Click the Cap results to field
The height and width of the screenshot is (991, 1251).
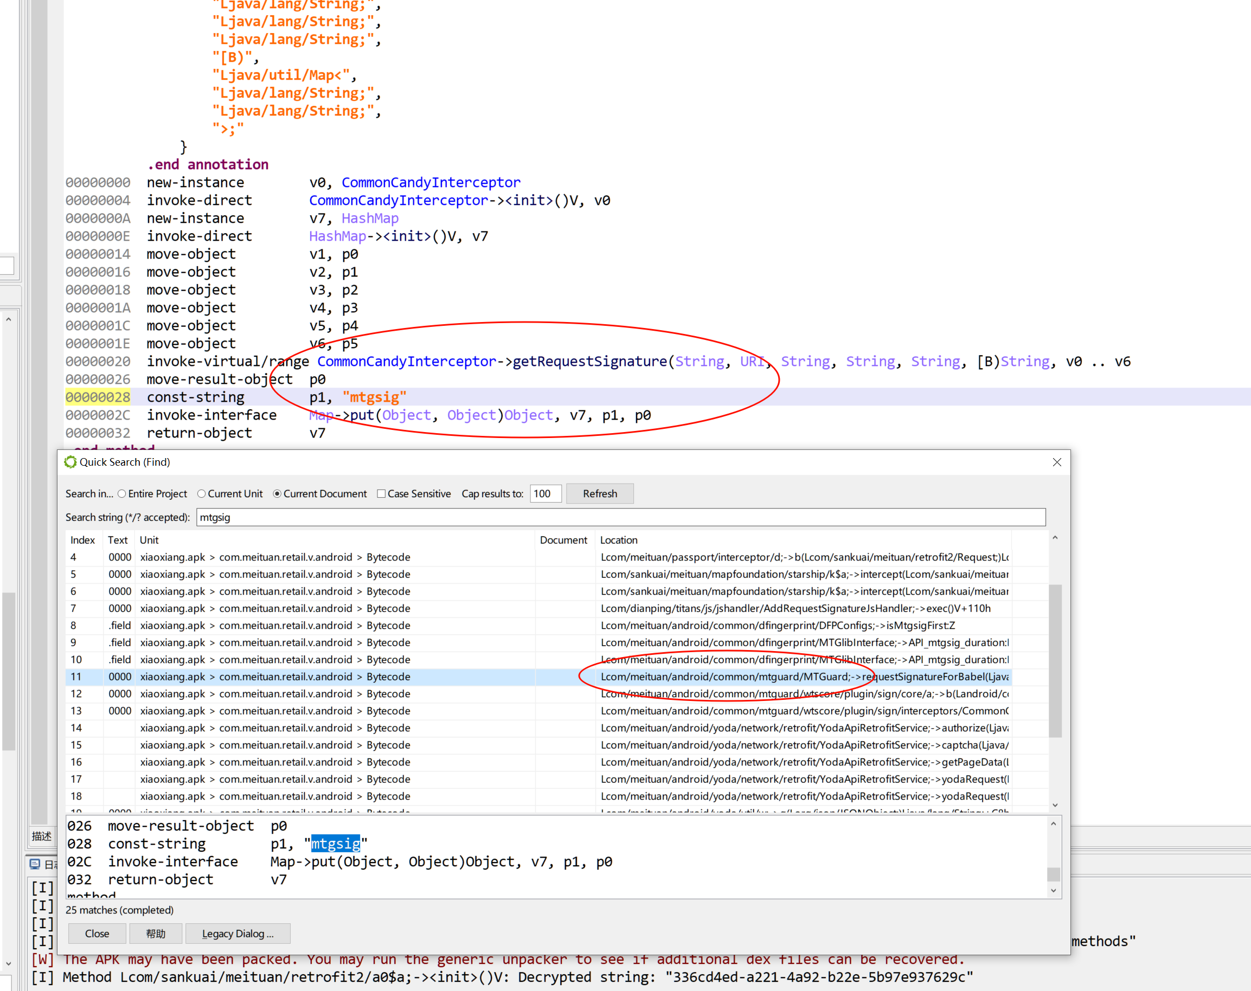tap(546, 494)
